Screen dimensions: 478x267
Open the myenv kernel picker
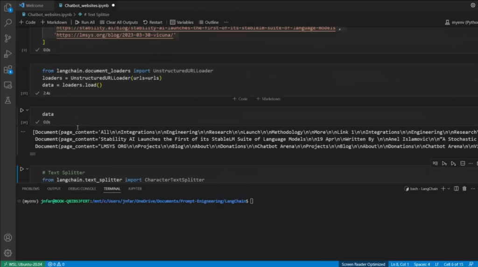(x=460, y=22)
